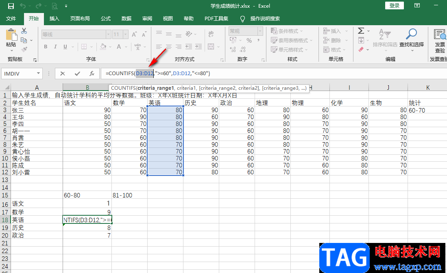Toggle Middle Align
The height and width of the screenshot is (273, 447).
coord(169,34)
